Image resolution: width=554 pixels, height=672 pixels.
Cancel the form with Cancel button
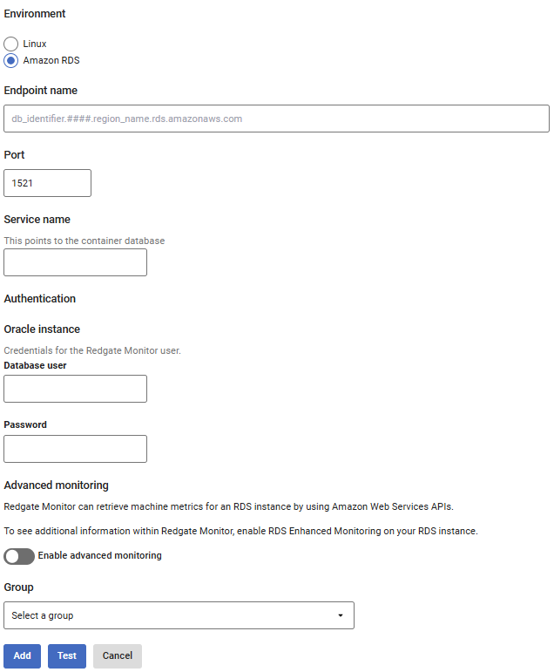tap(118, 656)
